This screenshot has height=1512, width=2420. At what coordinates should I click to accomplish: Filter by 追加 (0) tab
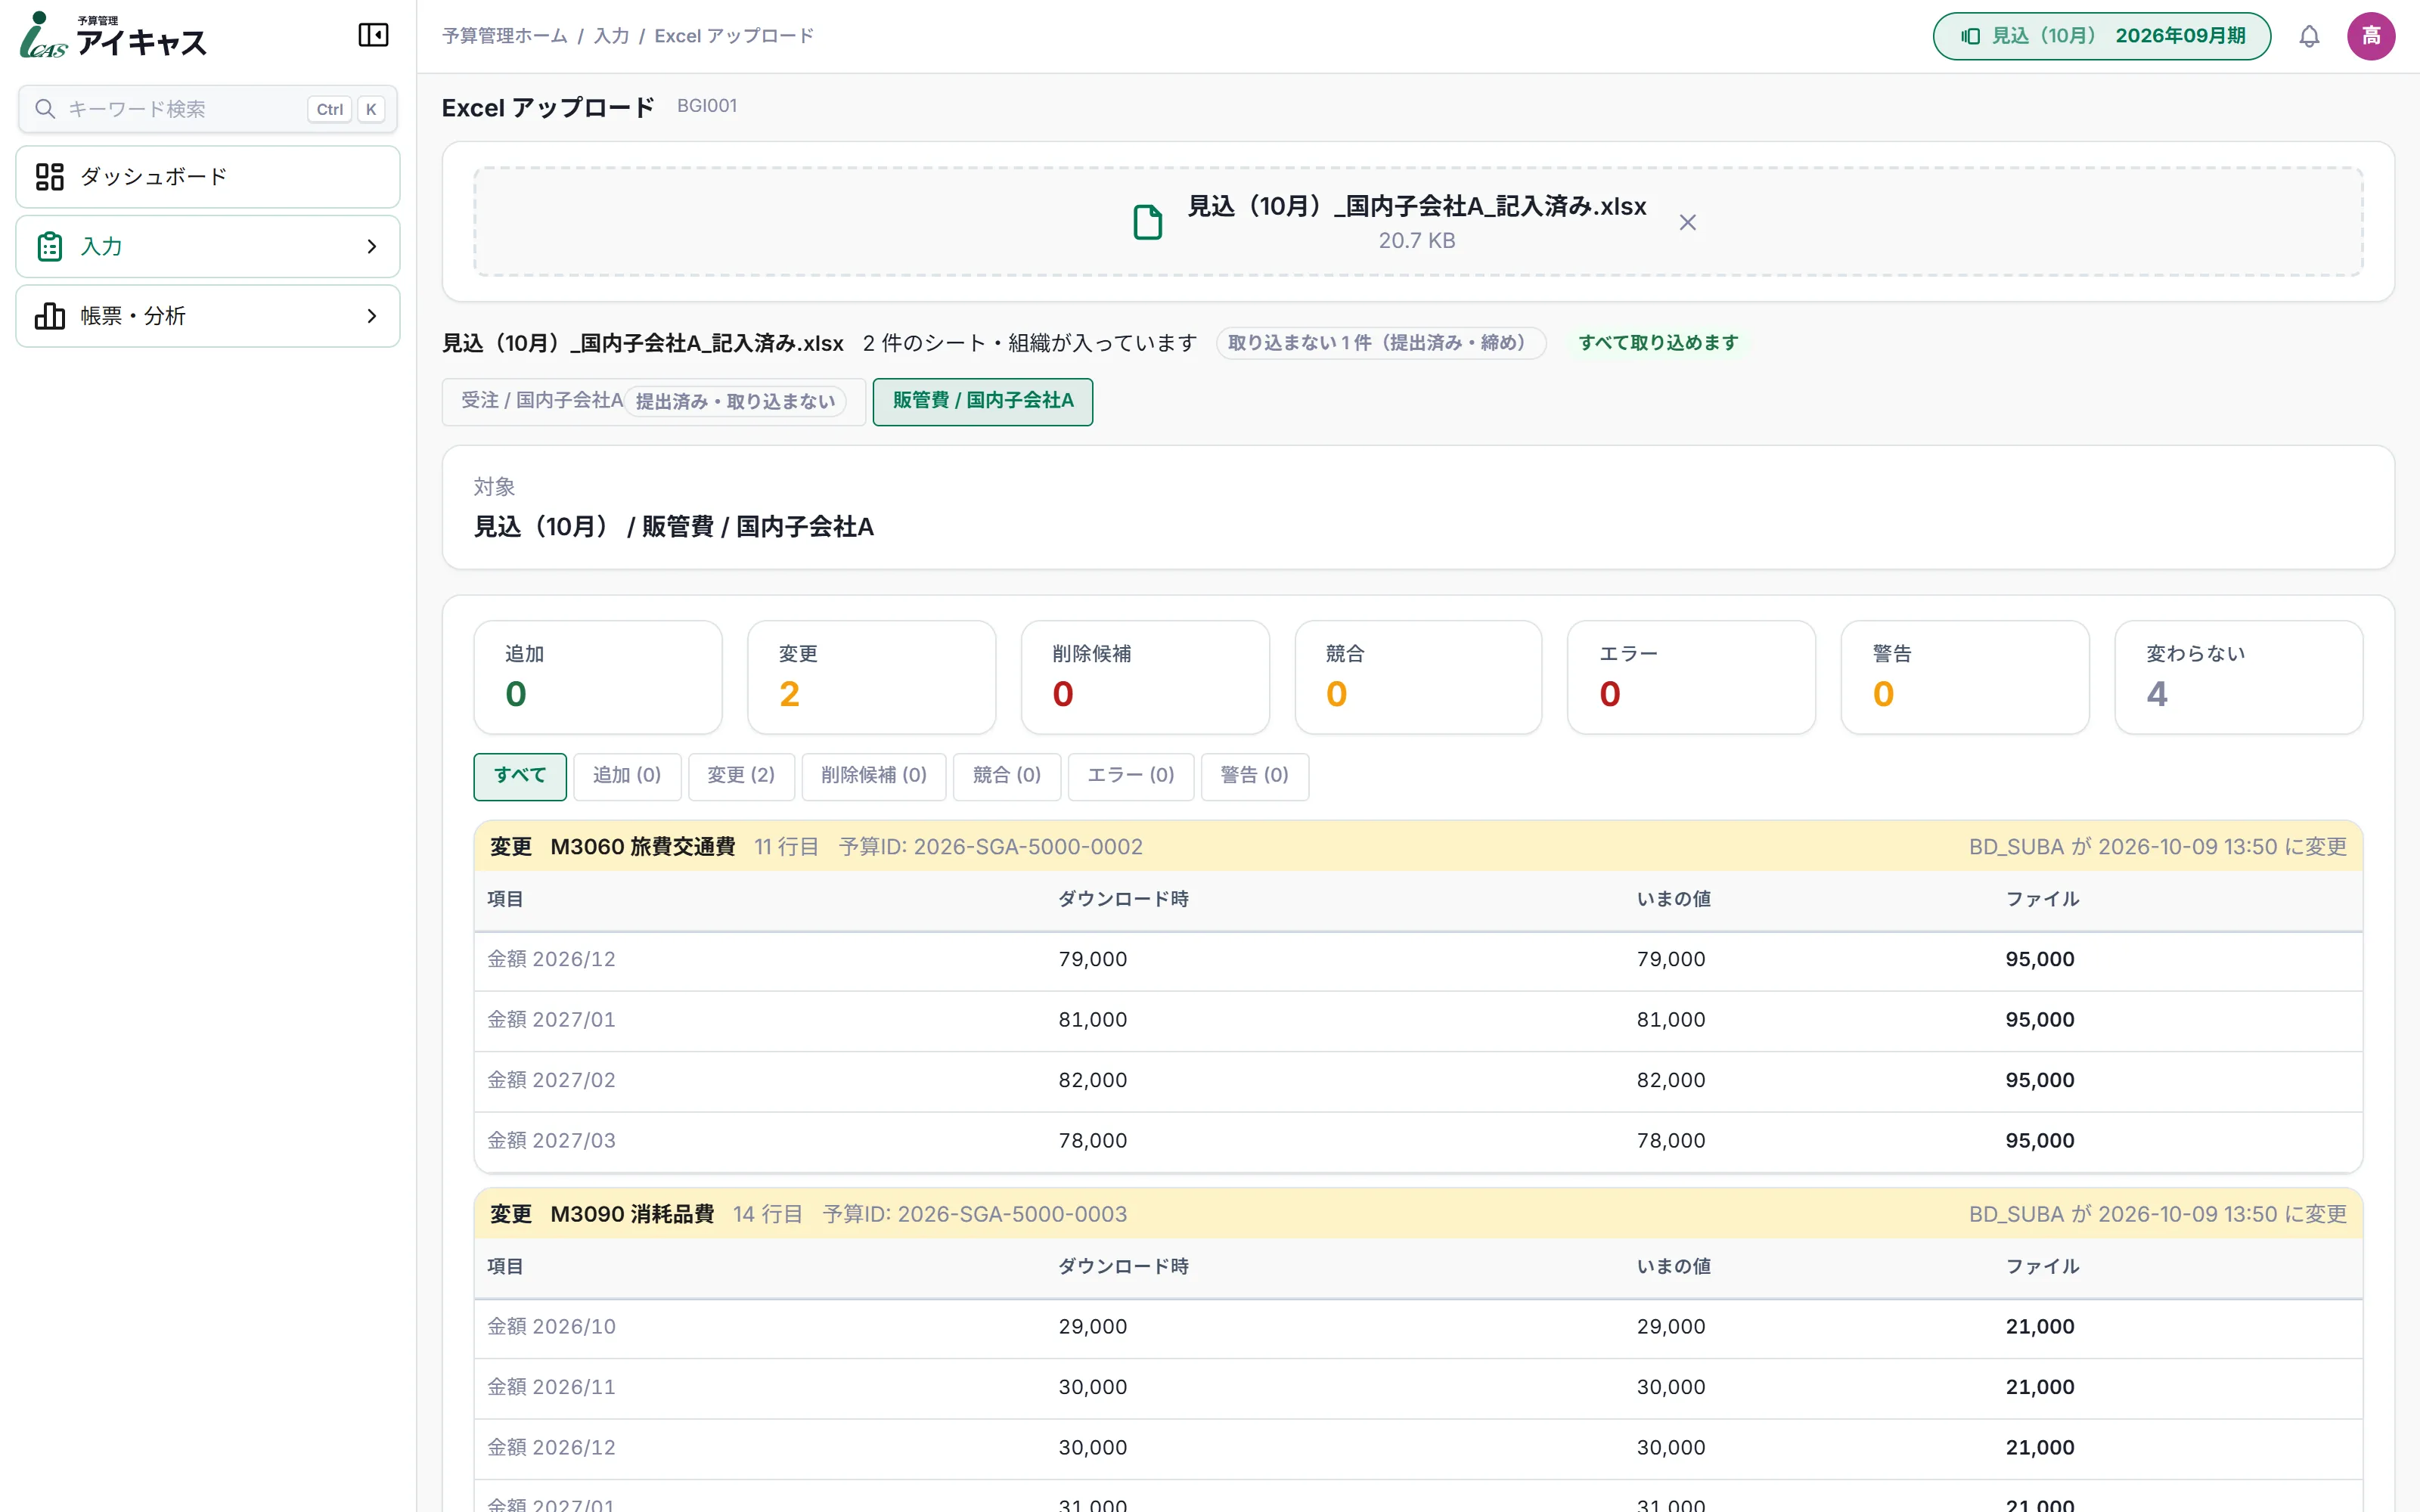tap(627, 777)
